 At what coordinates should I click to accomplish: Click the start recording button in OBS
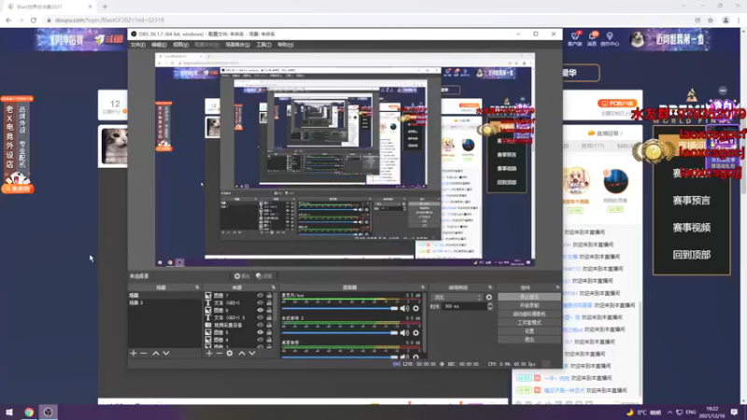(529, 305)
